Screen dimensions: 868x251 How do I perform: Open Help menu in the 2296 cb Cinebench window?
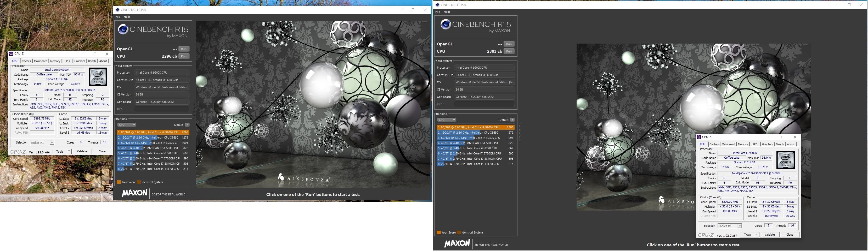tap(127, 17)
